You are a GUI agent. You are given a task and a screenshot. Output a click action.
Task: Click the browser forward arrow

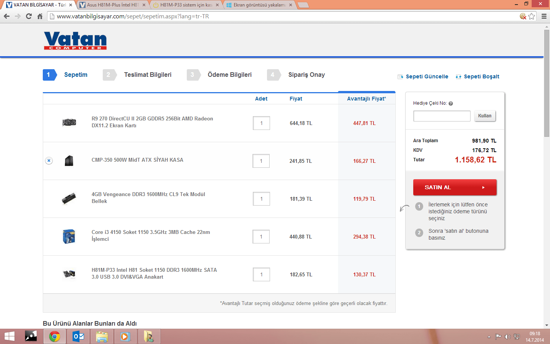(18, 16)
